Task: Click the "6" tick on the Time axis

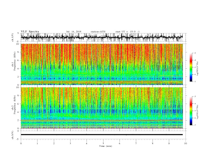Action: tap(120, 143)
